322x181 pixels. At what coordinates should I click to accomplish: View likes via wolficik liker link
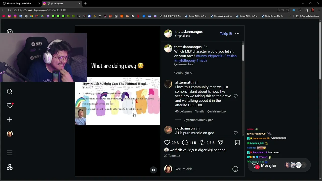(x=176, y=150)
